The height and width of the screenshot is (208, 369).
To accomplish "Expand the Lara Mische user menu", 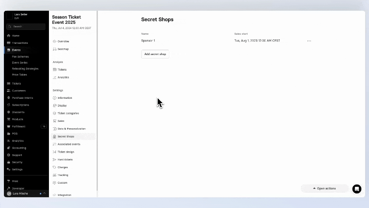I will [26, 193].
